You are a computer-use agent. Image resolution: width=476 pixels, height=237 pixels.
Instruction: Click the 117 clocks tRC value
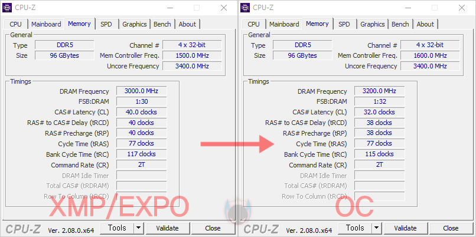click(142, 154)
